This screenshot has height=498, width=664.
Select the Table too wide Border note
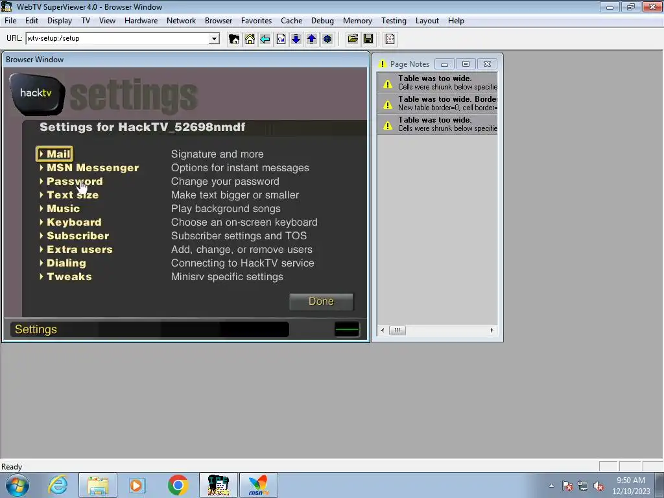[438, 103]
